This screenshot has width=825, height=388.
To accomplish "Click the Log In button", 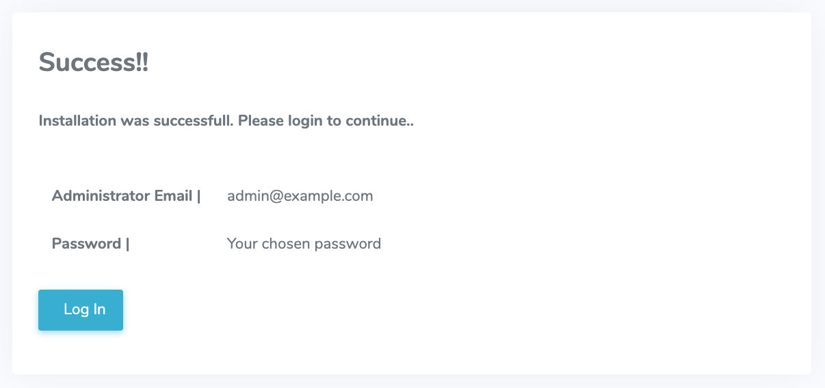I will 81,309.
